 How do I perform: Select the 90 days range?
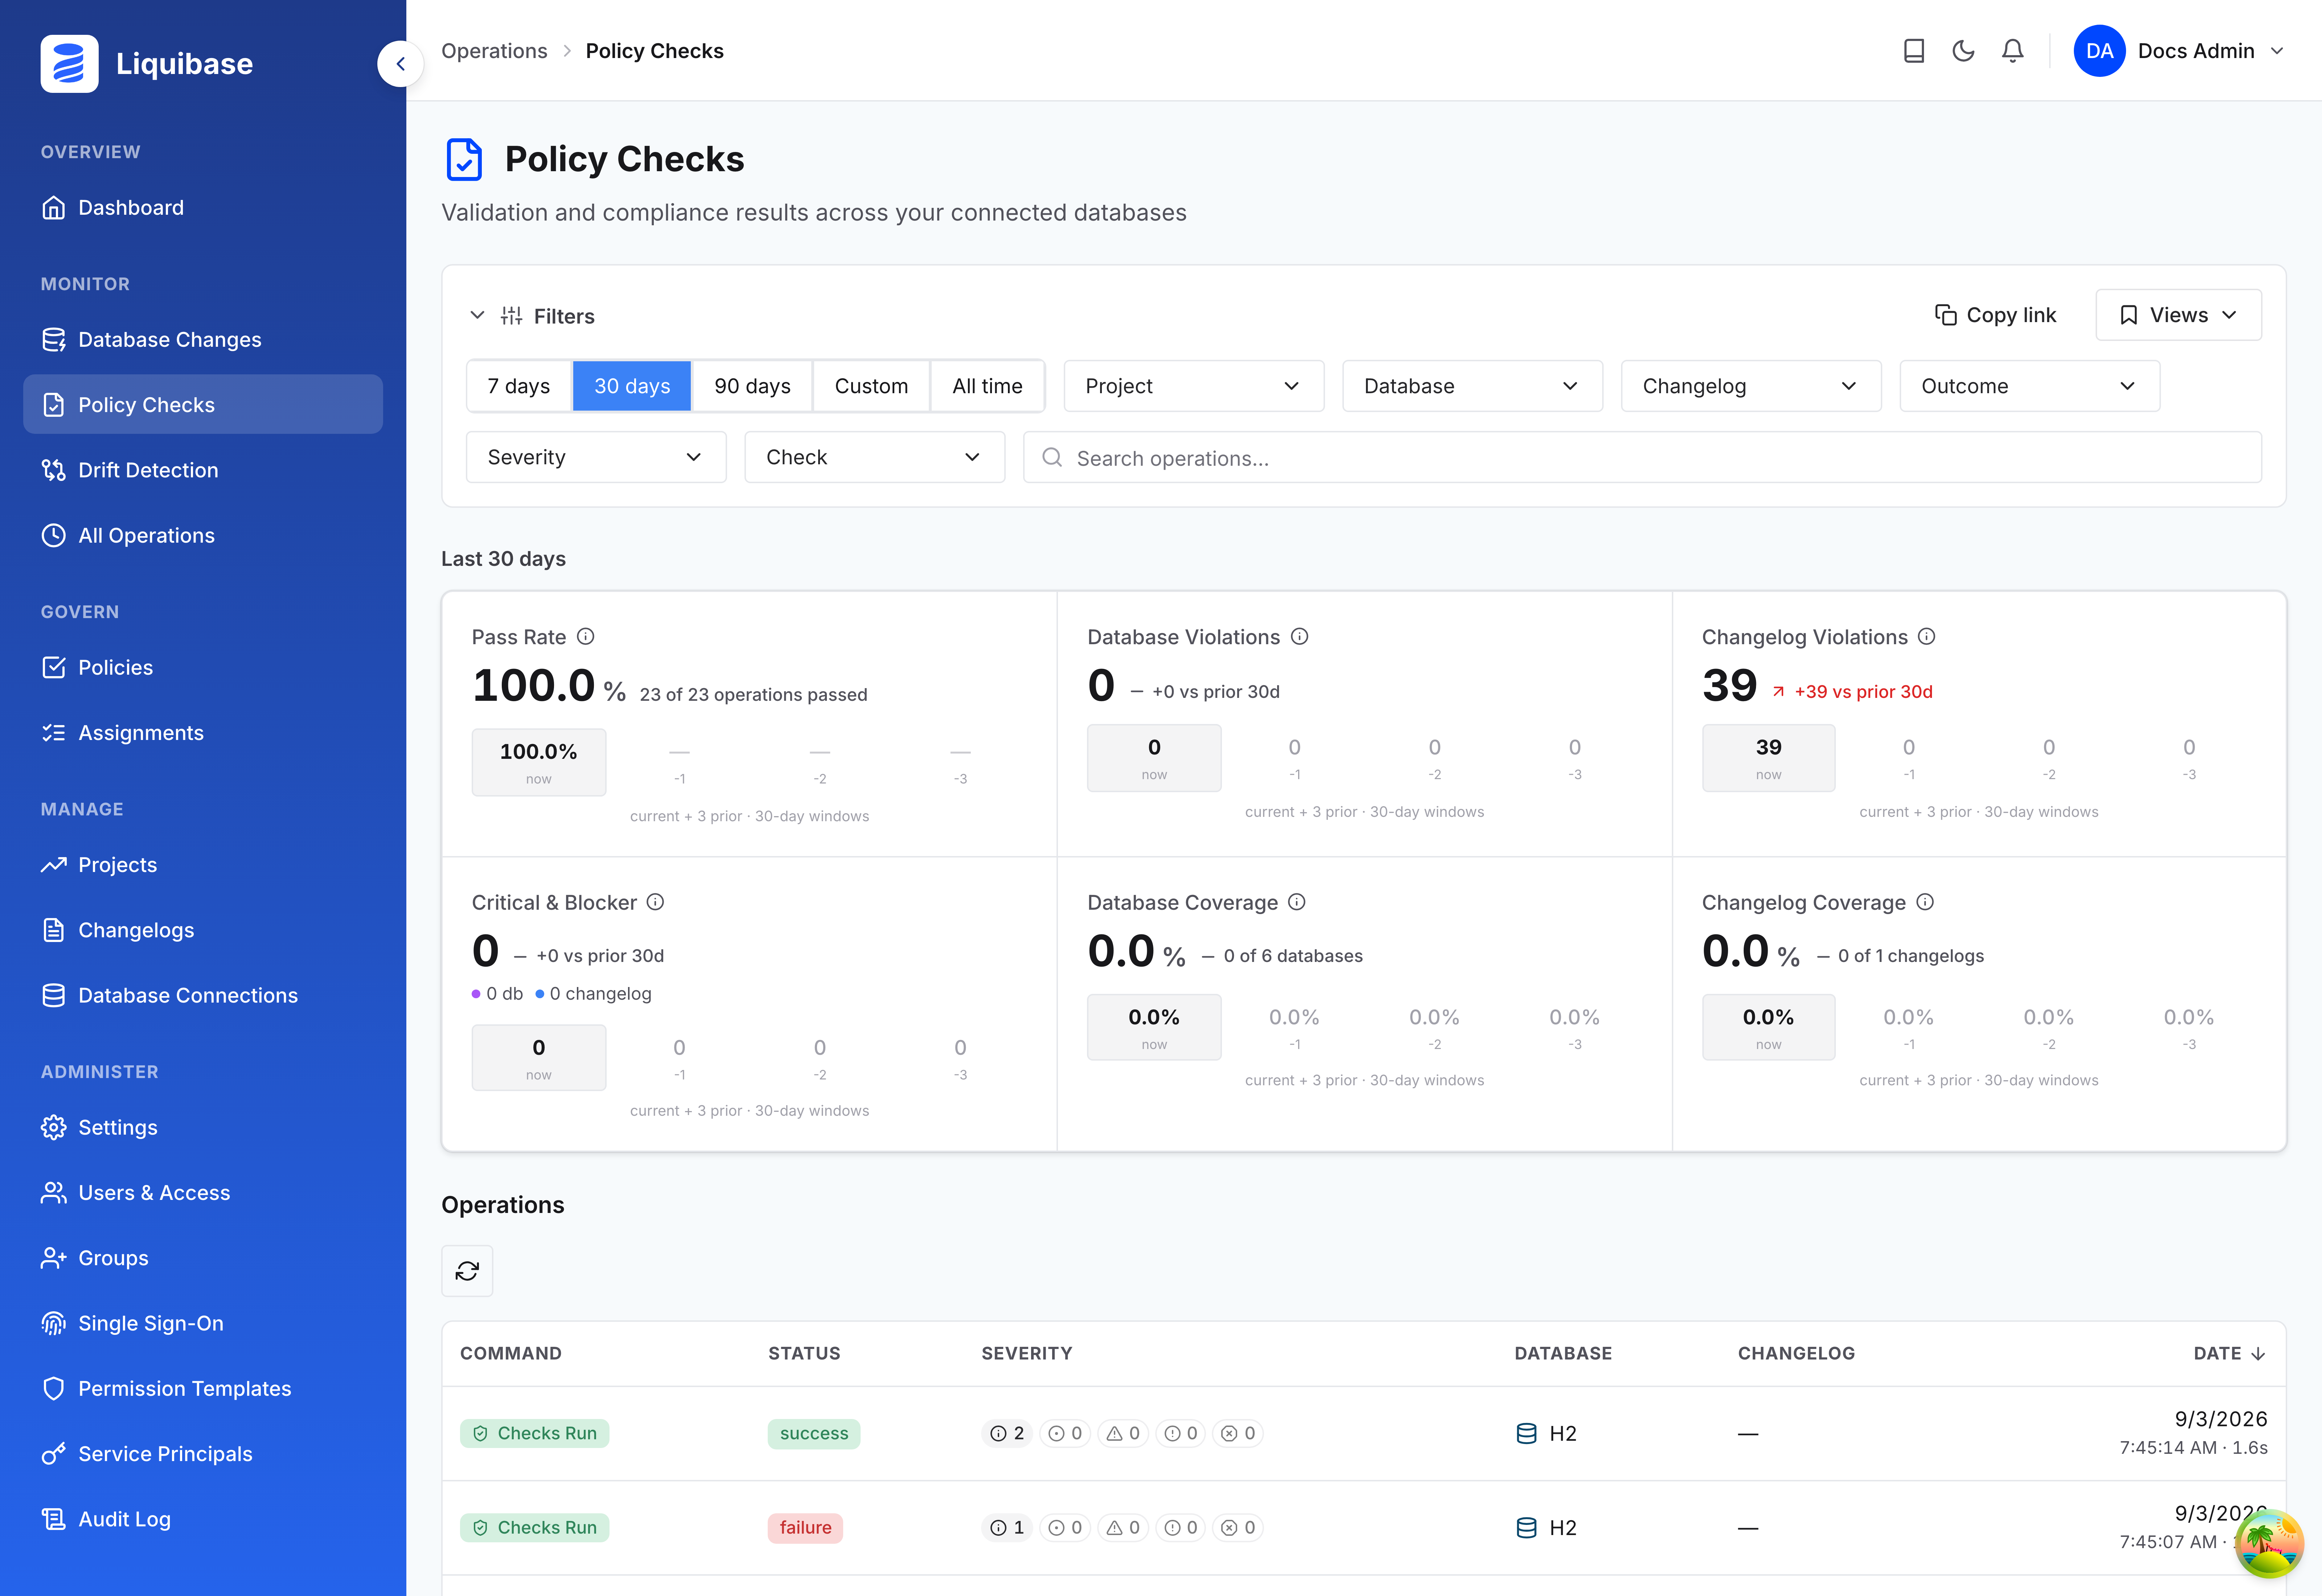coord(752,386)
